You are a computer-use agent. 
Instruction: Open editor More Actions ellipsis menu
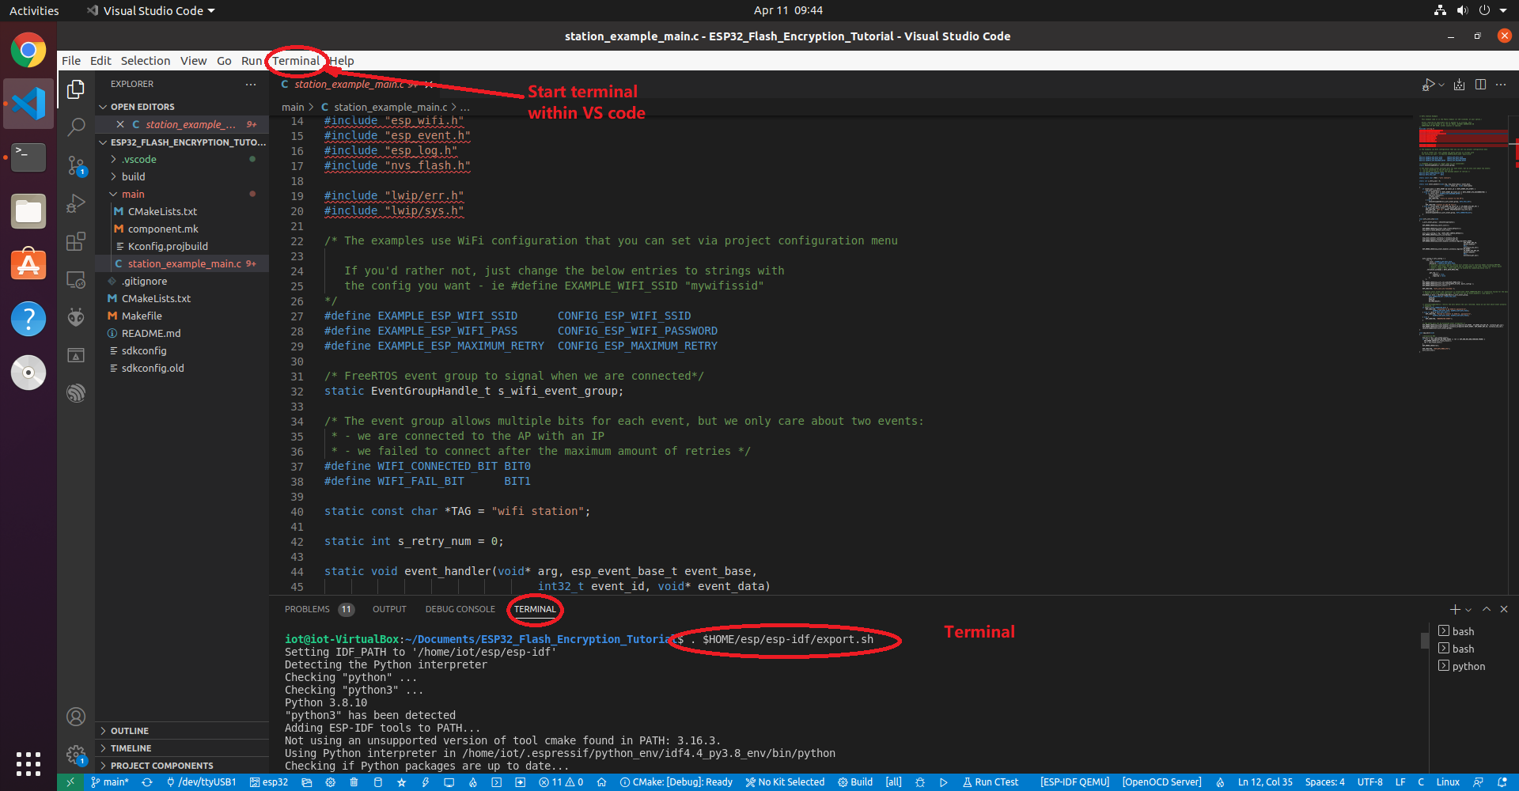point(1501,85)
